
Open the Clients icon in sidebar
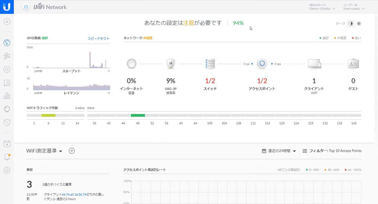tap(7, 83)
